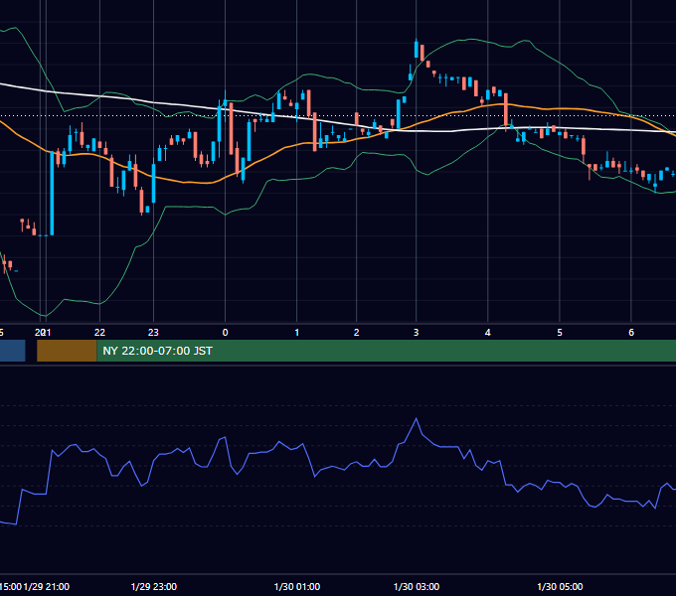This screenshot has height=596, width=676.
Task: Click the 1/30 01:00 date label
Action: (297, 586)
